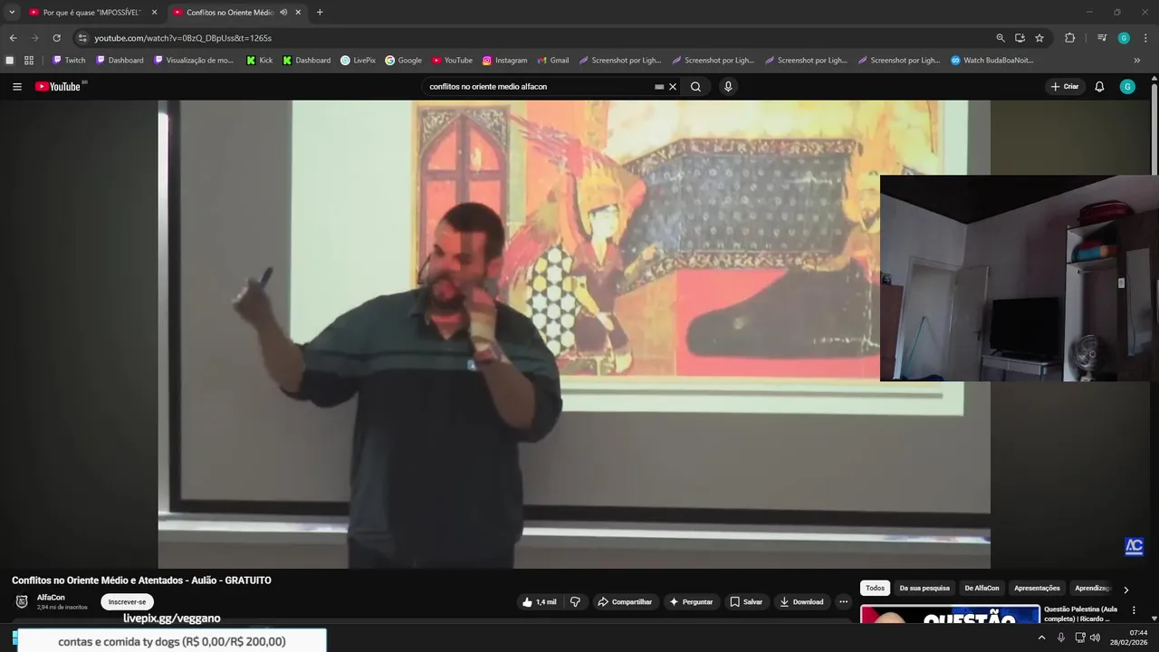
Task: Mute audio on the Conflitos tab
Action: (x=283, y=13)
